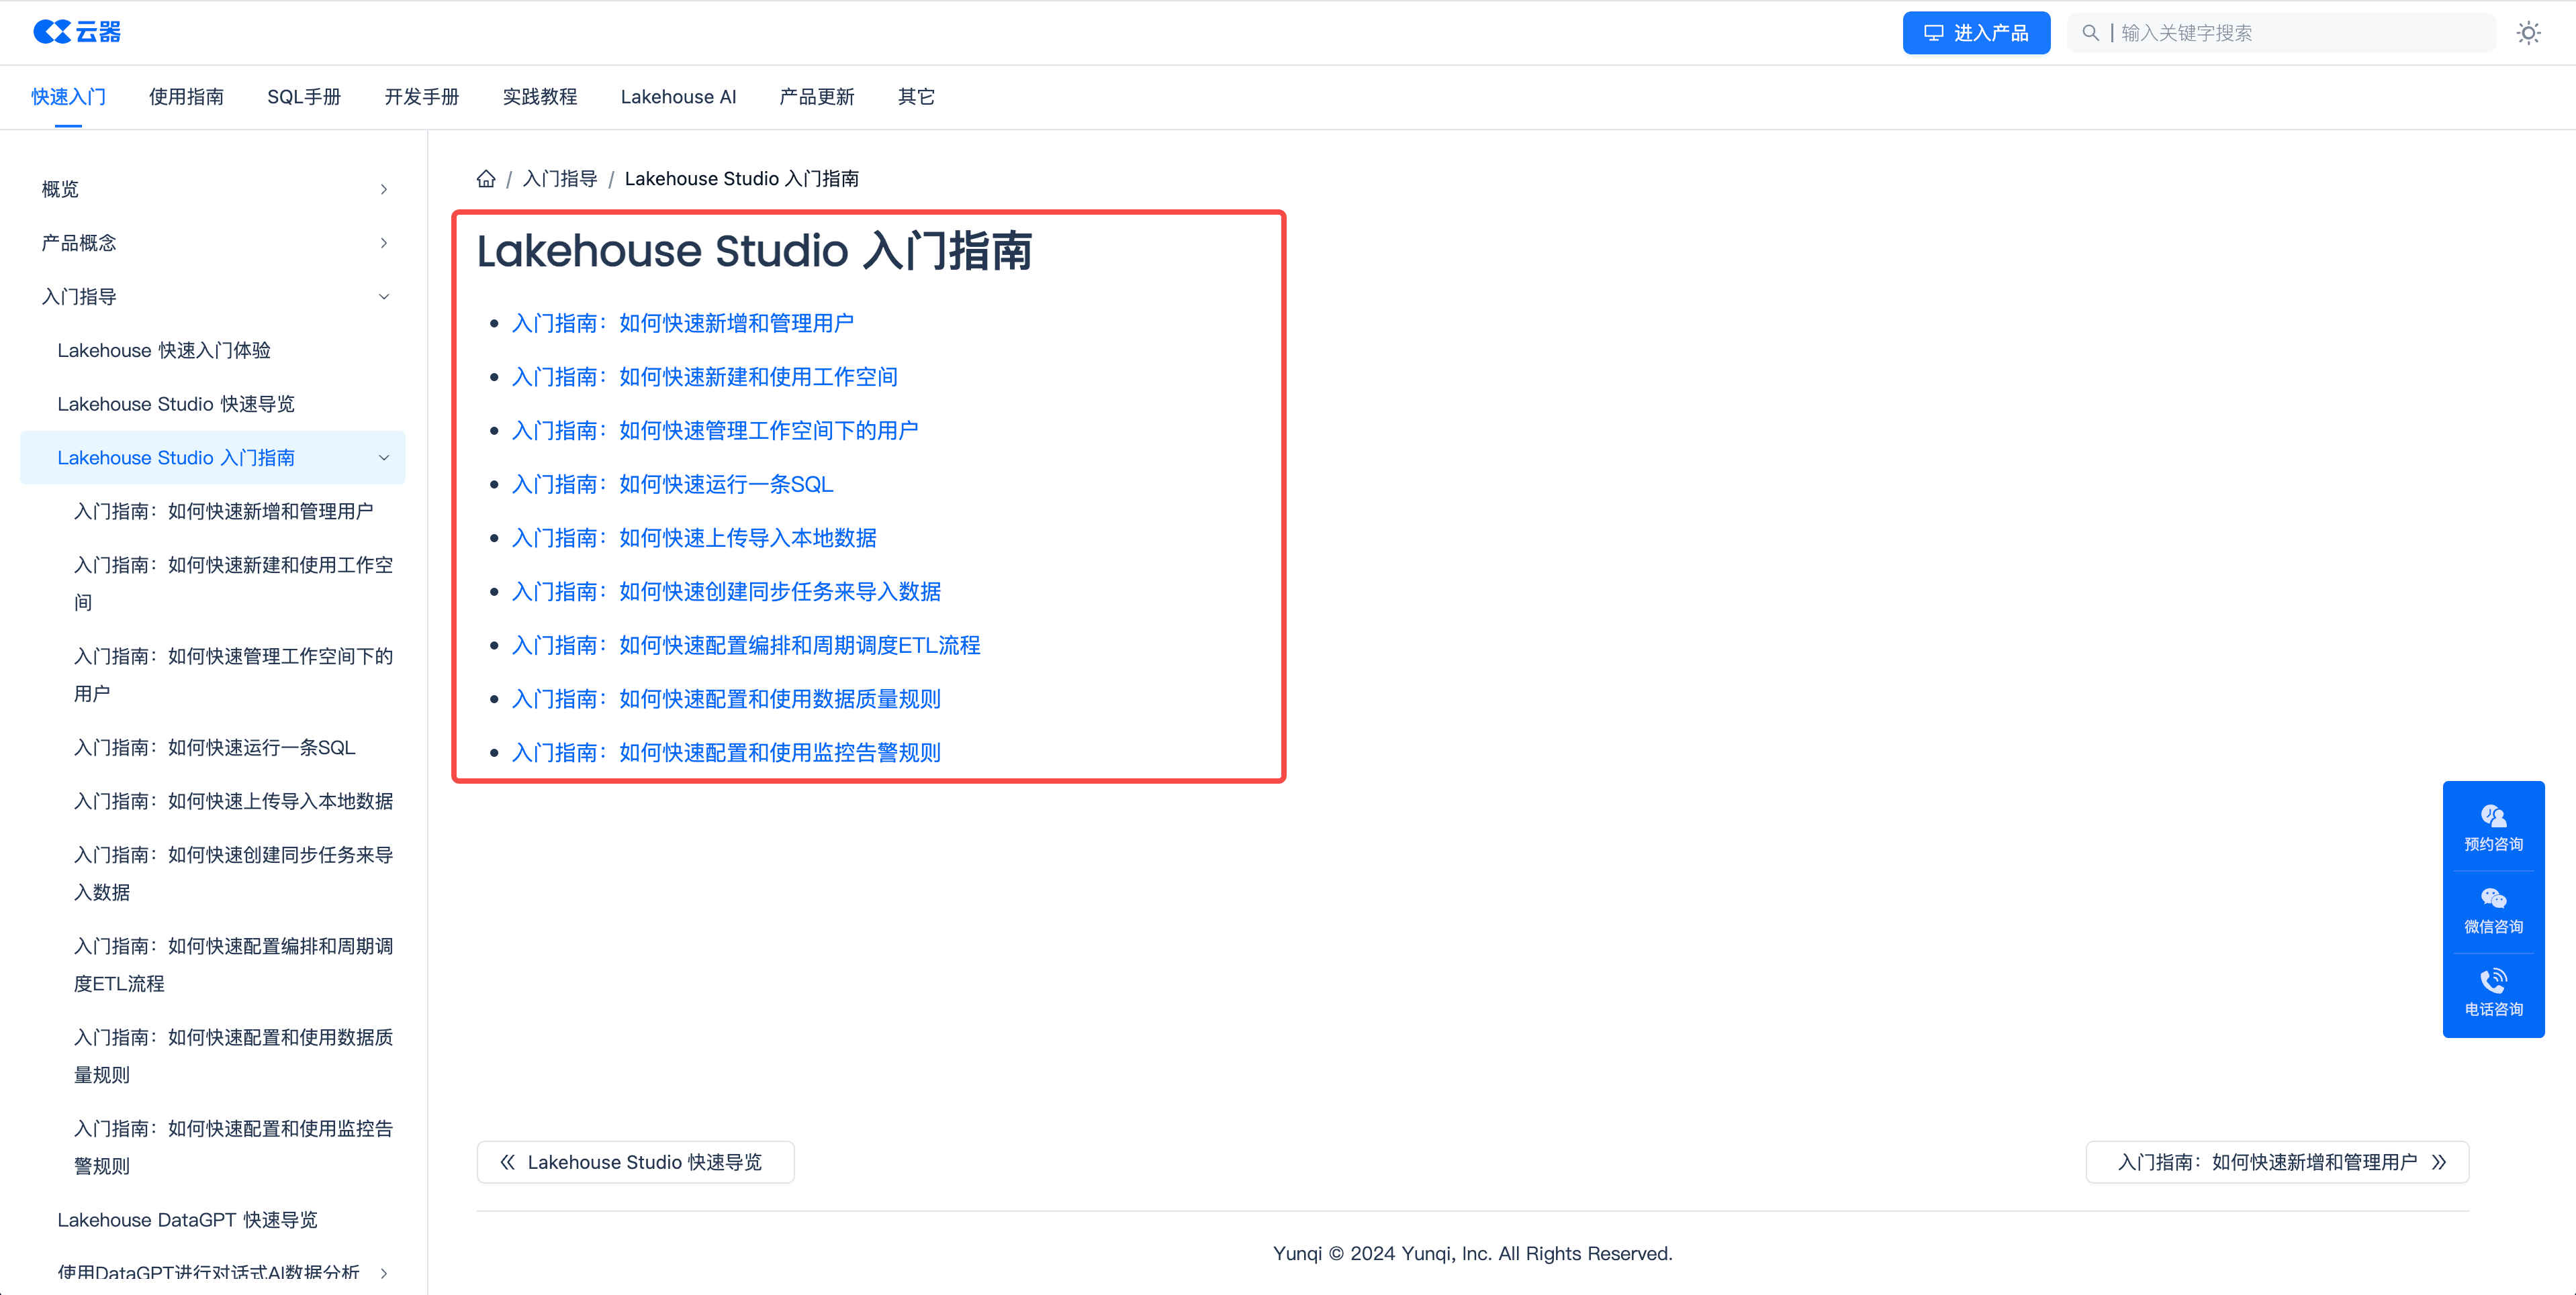The width and height of the screenshot is (2576, 1295).
Task: Select 入门指导 in the breadcrumb
Action: click(x=559, y=178)
